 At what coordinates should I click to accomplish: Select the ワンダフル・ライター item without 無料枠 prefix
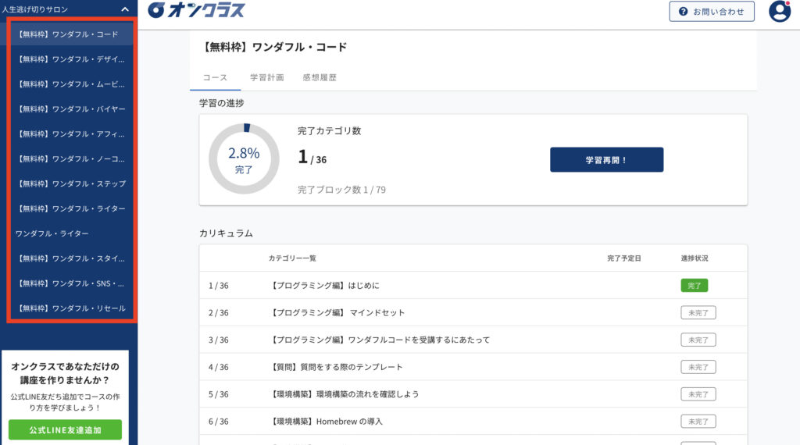click(52, 233)
